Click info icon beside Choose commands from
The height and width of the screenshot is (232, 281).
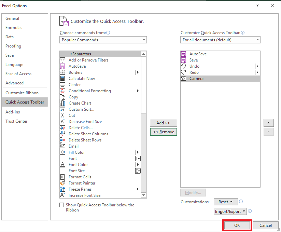click(x=108, y=33)
